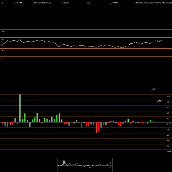172x172 pixels.
Task: Click the RSI value label 52.47
Action: pyautogui.click(x=158, y=41)
